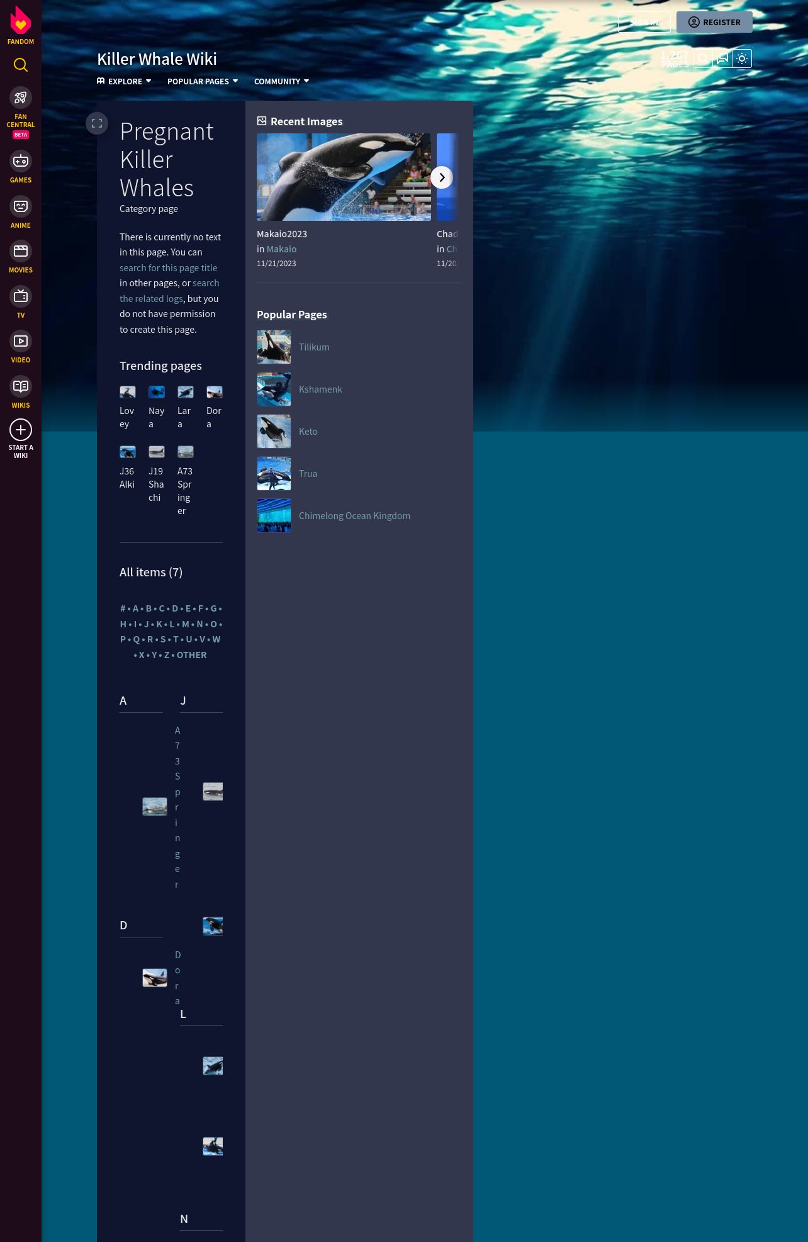Click the Chimelong Ocean Kingdom thumbnail image
Viewport: 808px width, 1242px height.
coord(274,516)
